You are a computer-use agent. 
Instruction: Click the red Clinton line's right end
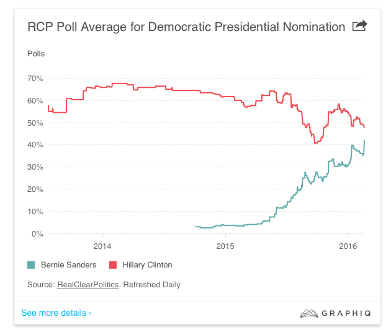click(364, 128)
